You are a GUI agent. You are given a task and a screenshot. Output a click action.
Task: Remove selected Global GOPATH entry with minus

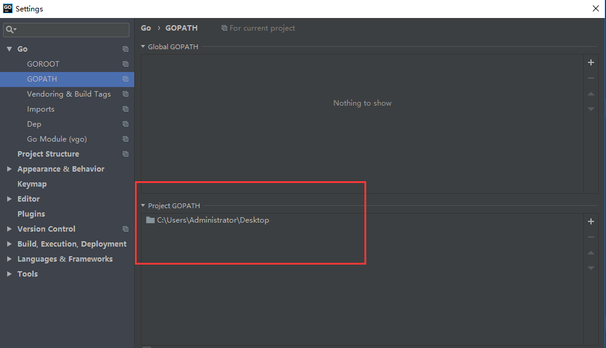coord(591,78)
